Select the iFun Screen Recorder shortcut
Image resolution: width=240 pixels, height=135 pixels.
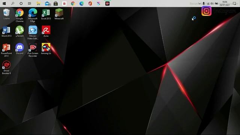[33, 50]
